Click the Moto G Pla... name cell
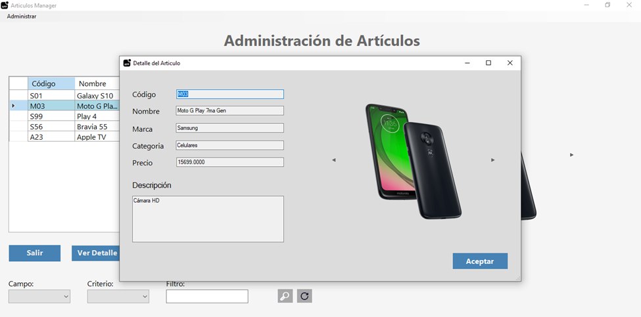 pyautogui.click(x=97, y=106)
